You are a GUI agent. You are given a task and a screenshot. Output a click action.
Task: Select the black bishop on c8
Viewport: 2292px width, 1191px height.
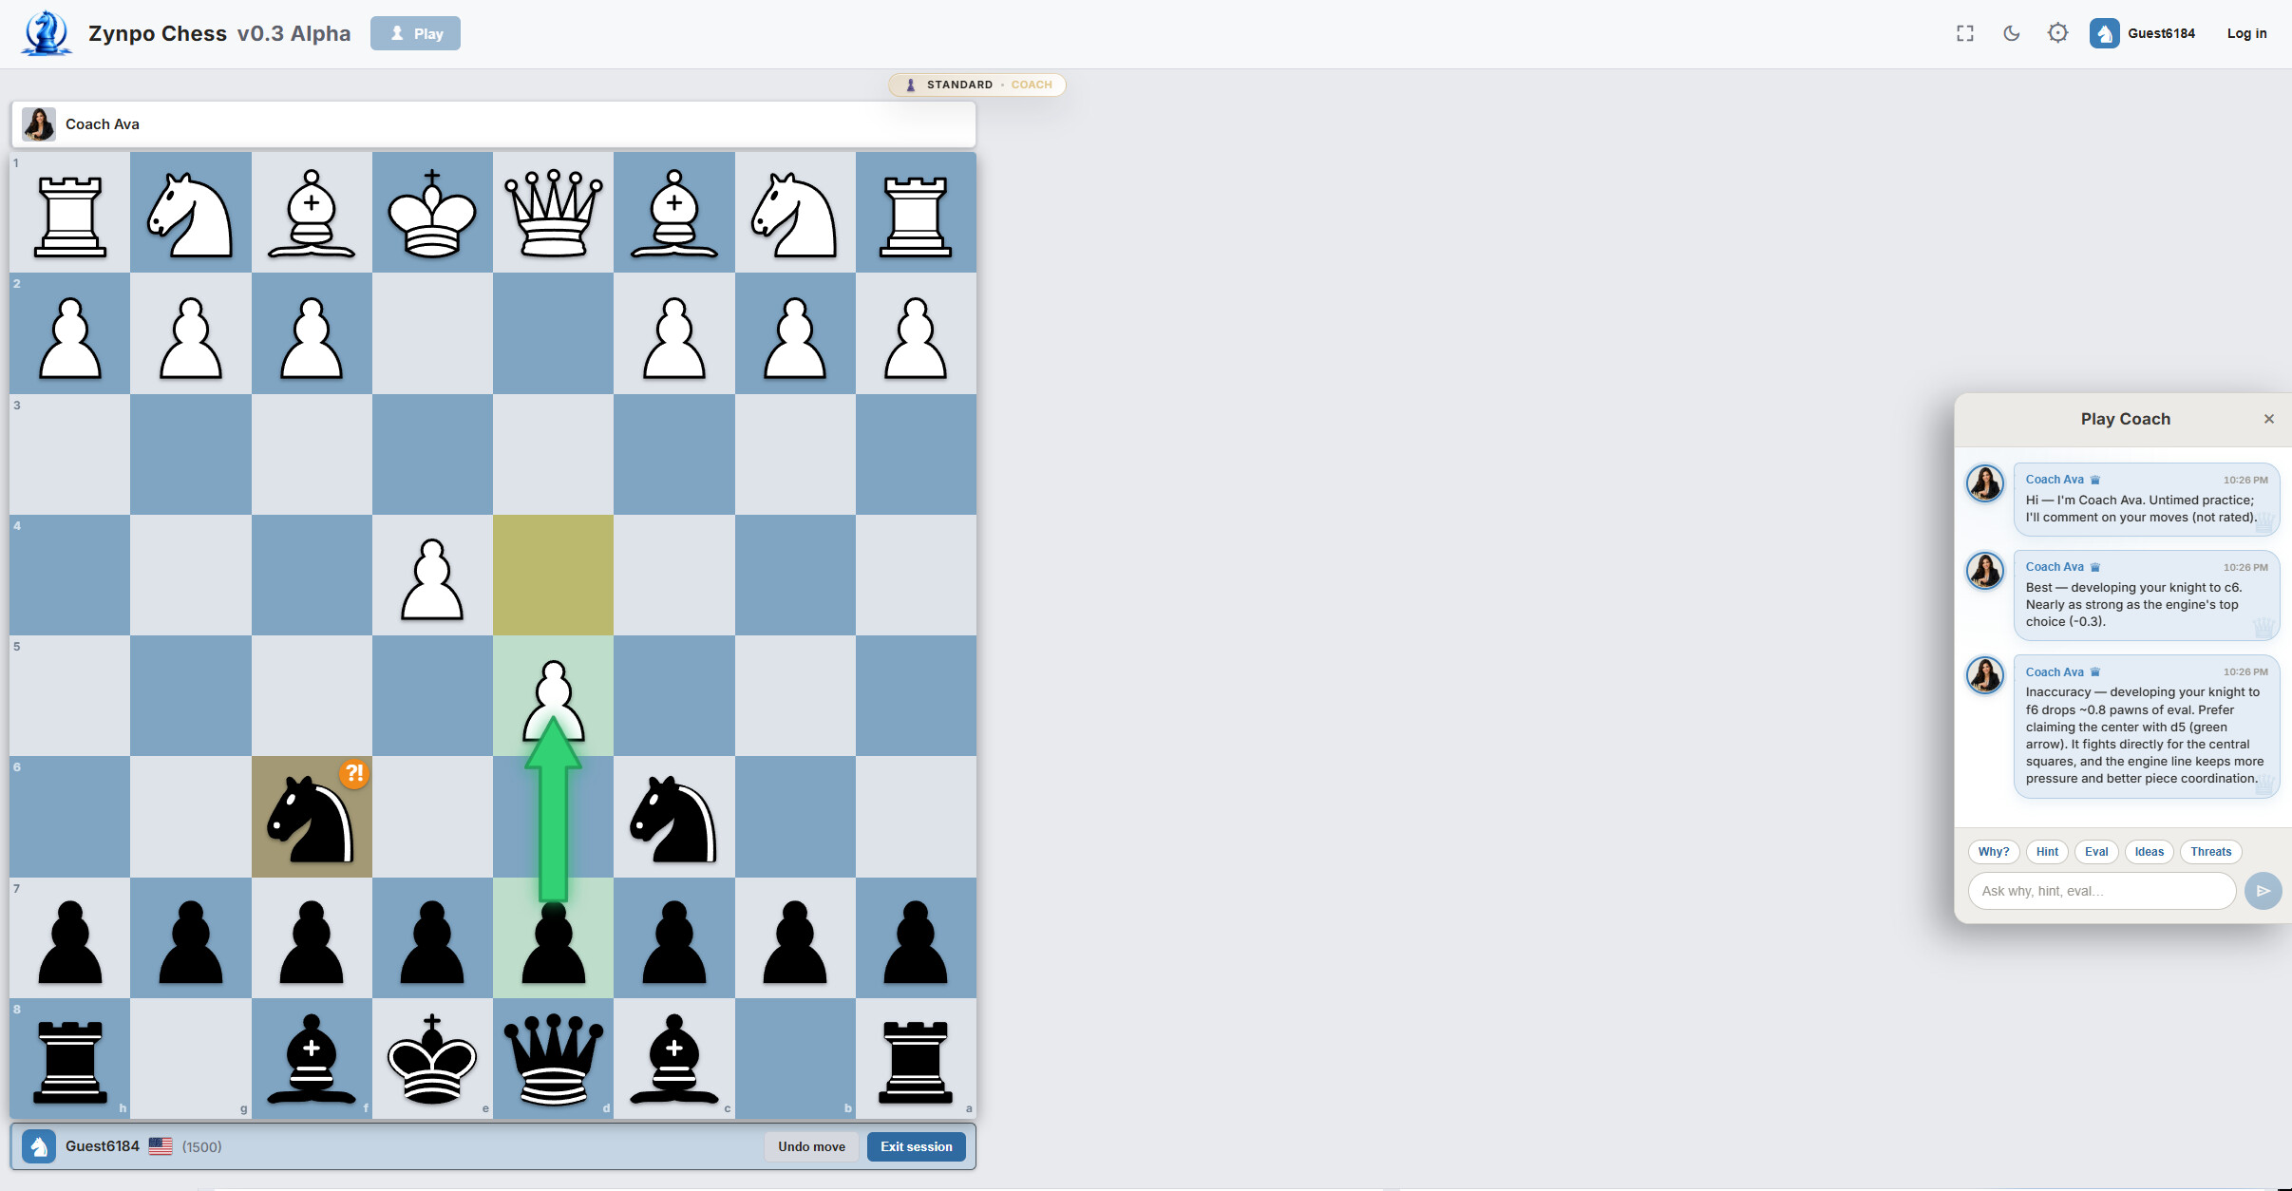click(x=674, y=1058)
